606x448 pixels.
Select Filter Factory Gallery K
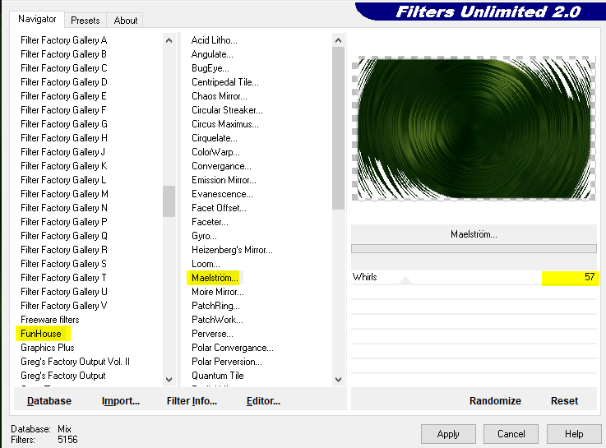click(64, 166)
